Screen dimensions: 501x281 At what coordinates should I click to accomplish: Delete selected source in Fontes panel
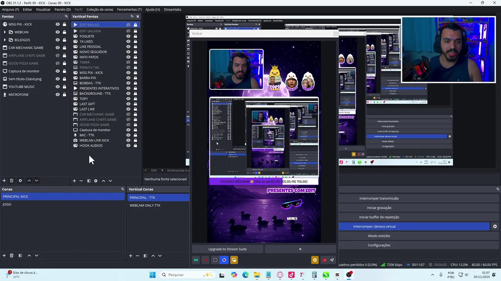pyautogui.click(x=12, y=181)
